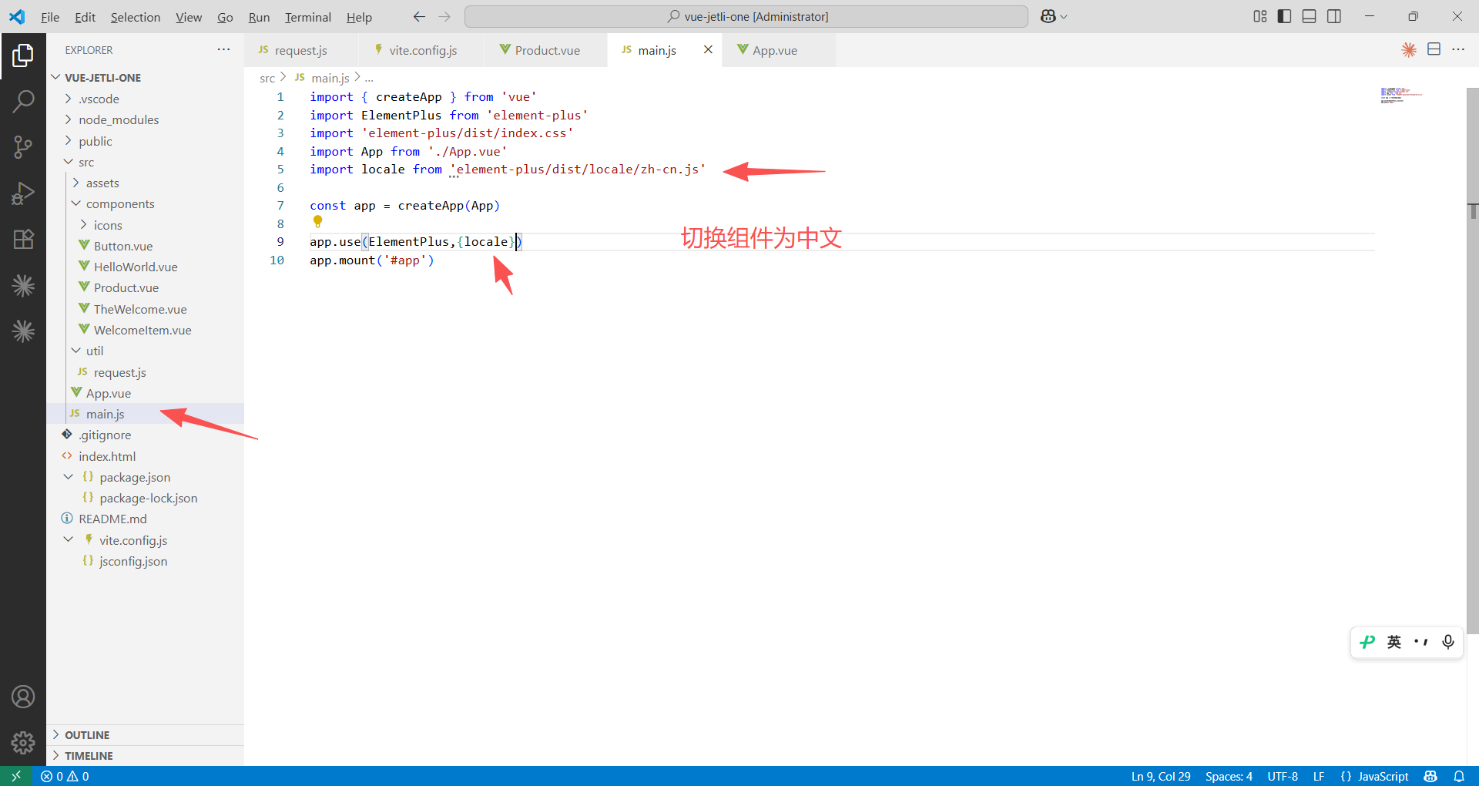Open the File menu
Viewport: 1479px width, 786px height.
(50, 17)
